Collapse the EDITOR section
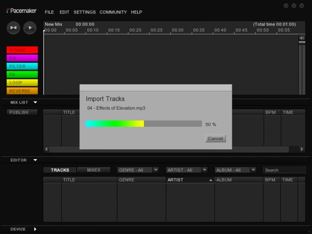The width and height of the screenshot is (312, 234). pos(35,160)
